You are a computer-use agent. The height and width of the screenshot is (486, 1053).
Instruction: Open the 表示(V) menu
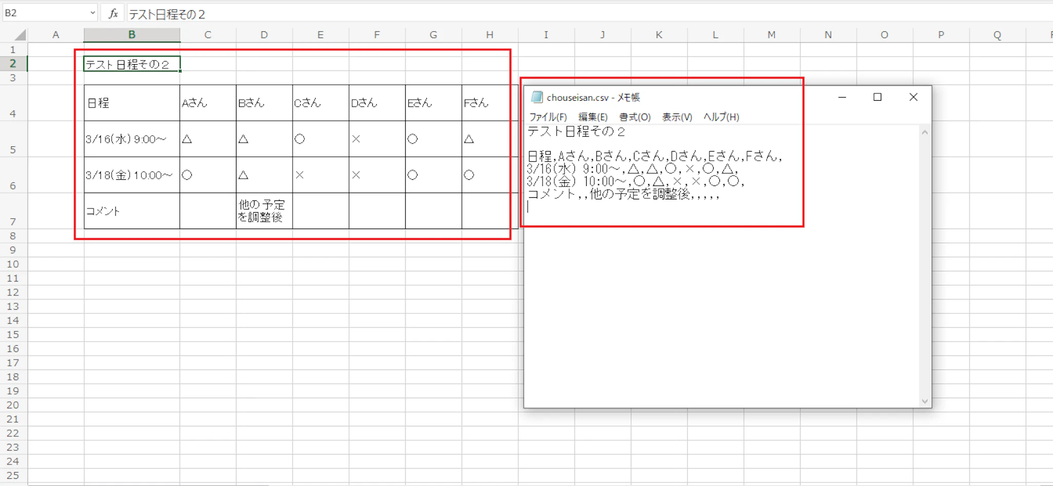(677, 117)
